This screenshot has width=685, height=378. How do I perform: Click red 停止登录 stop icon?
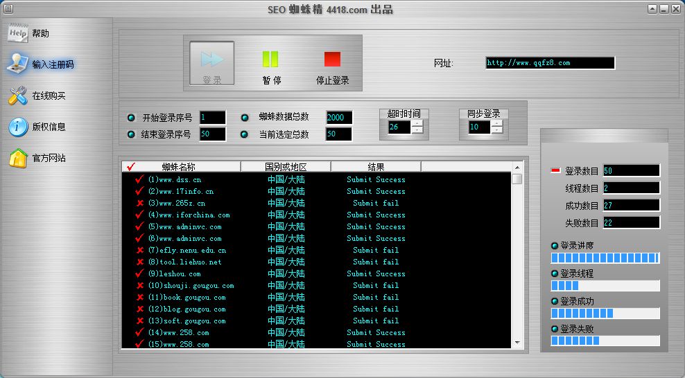332,60
